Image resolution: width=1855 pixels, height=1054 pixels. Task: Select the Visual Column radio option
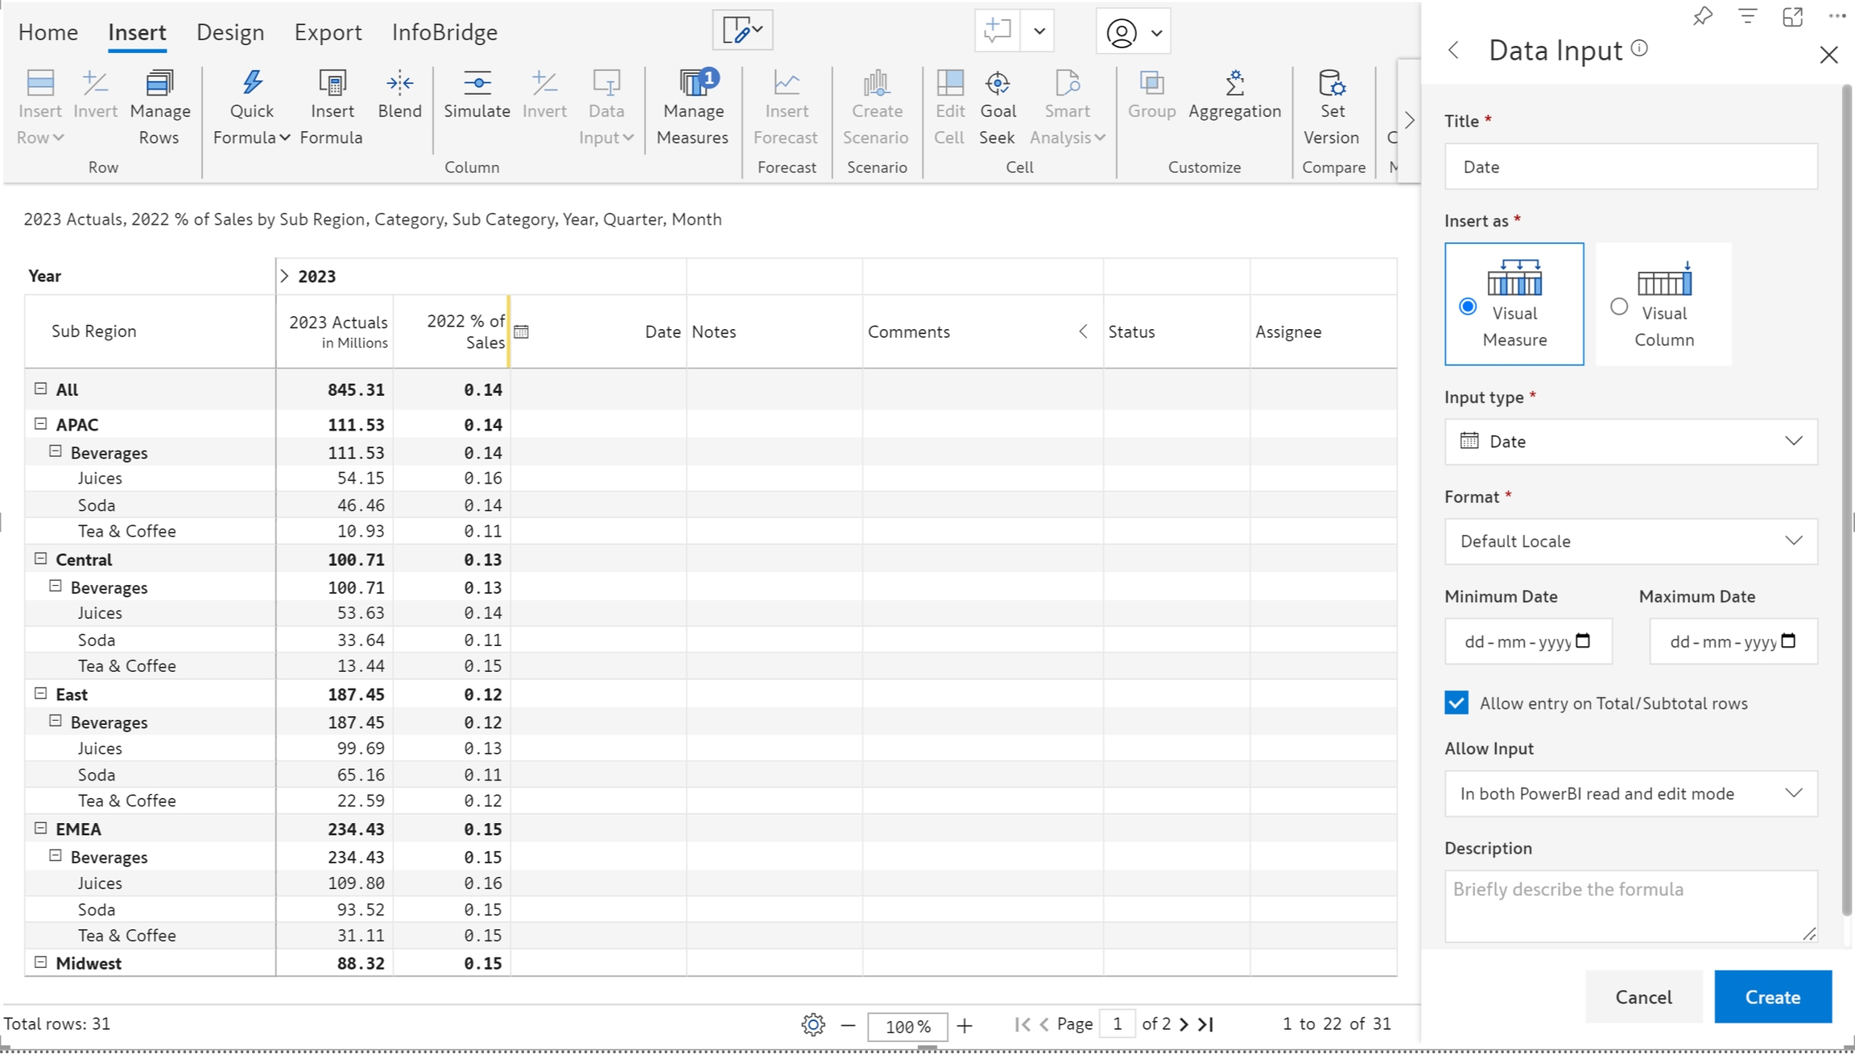tap(1619, 307)
